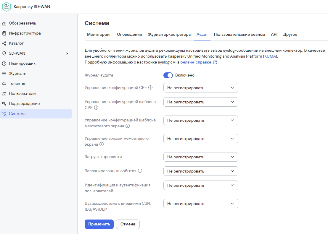
Task: Switch to Пользовательские сеансы tab
Action: click(239, 35)
